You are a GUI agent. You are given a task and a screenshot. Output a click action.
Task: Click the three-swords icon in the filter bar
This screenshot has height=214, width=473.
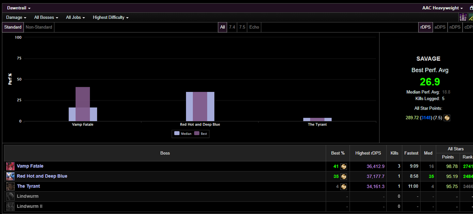point(463,17)
